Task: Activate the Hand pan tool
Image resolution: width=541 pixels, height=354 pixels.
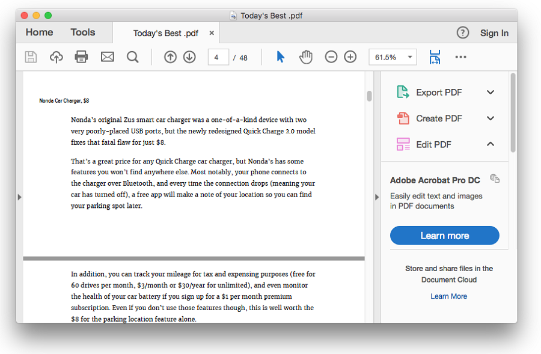Action: pyautogui.click(x=306, y=57)
